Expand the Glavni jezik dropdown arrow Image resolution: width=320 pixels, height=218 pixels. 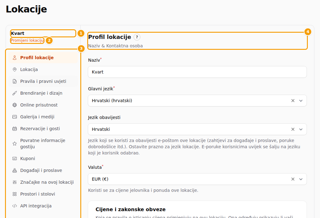point(301,101)
